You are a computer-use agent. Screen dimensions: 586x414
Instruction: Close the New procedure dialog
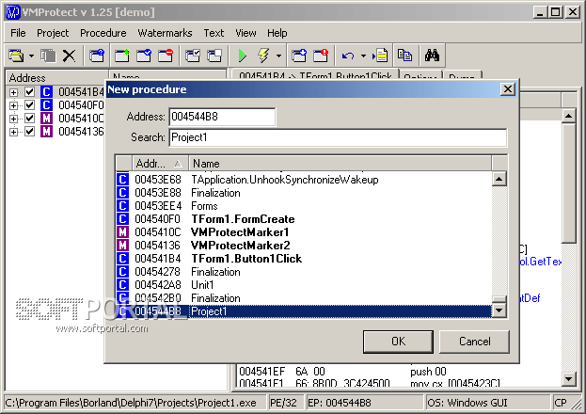pos(508,89)
